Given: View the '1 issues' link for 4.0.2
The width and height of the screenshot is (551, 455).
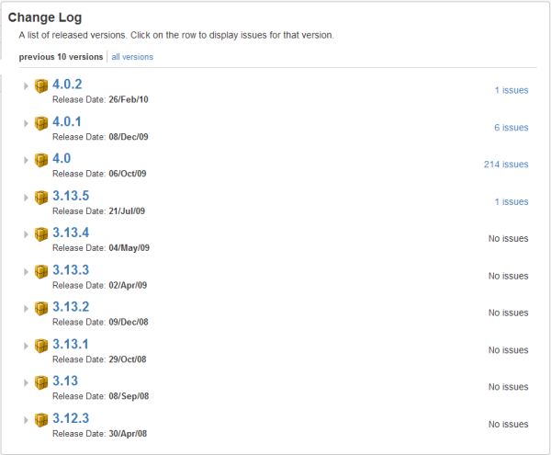Looking at the screenshot, I should tap(512, 90).
